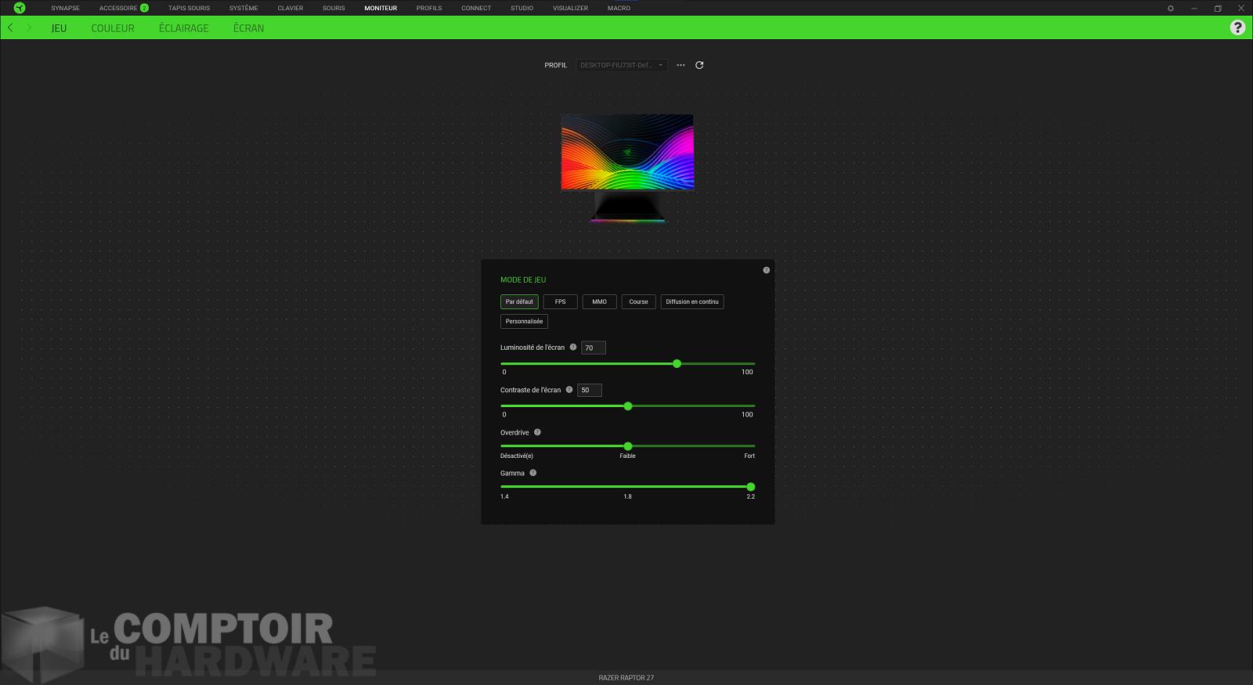Open the Tapis Souris tab
This screenshot has width=1253, height=685.
click(x=189, y=8)
